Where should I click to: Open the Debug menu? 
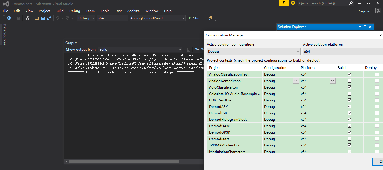75,11
